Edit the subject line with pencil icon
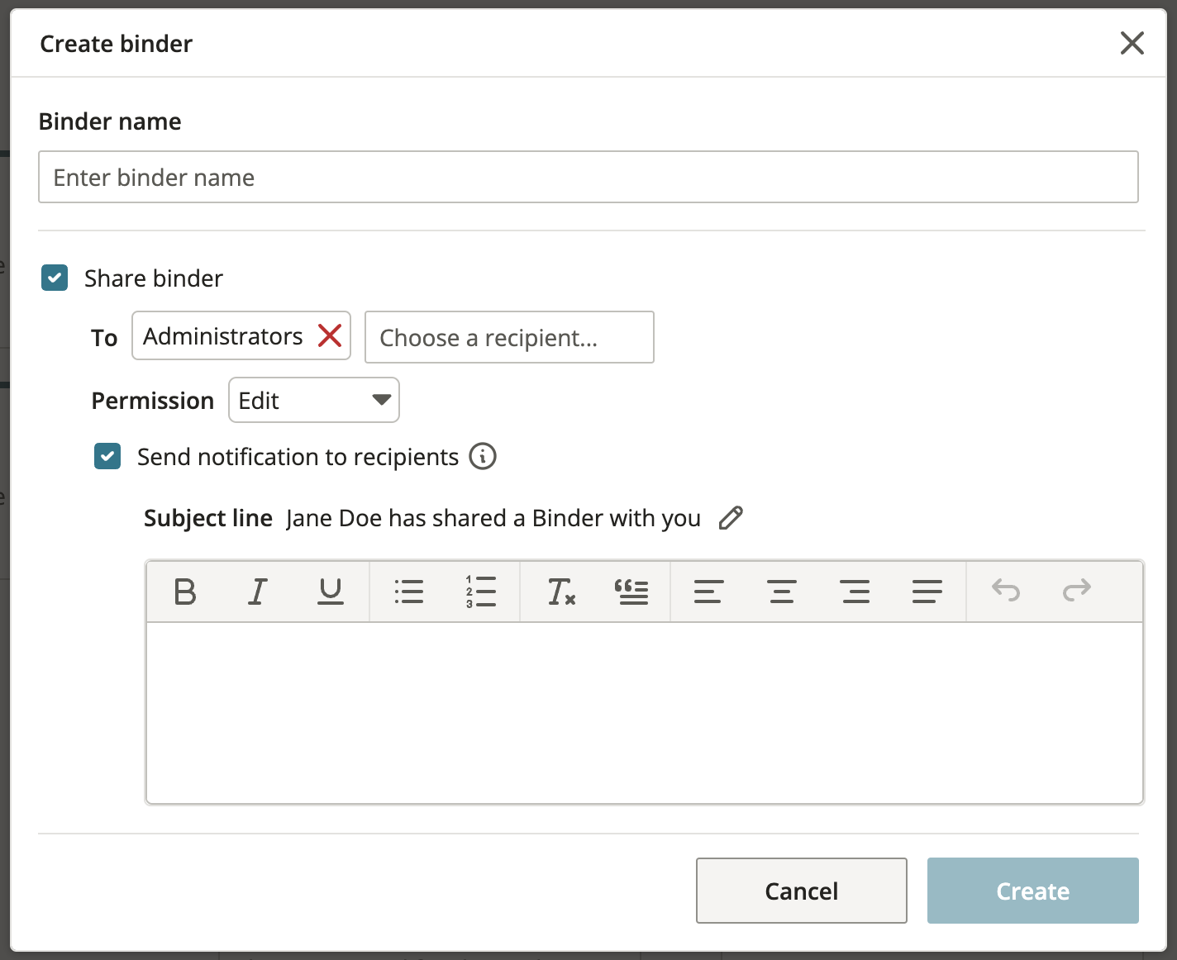Image resolution: width=1177 pixels, height=960 pixels. [x=731, y=518]
